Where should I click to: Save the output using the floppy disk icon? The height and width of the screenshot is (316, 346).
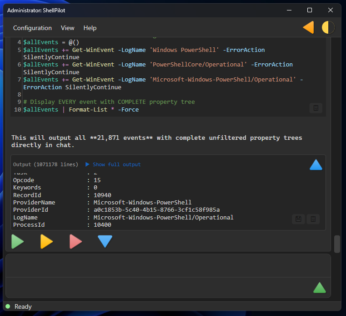click(298, 219)
